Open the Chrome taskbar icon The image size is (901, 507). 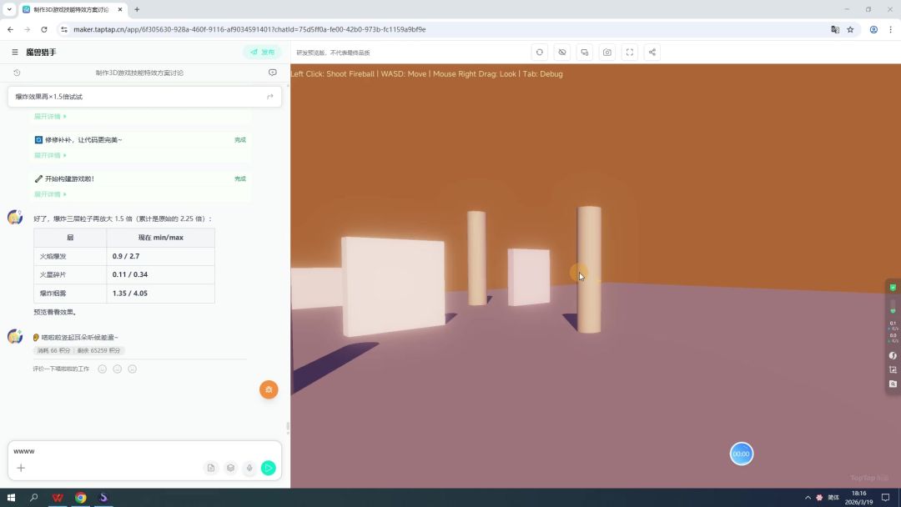(x=81, y=498)
